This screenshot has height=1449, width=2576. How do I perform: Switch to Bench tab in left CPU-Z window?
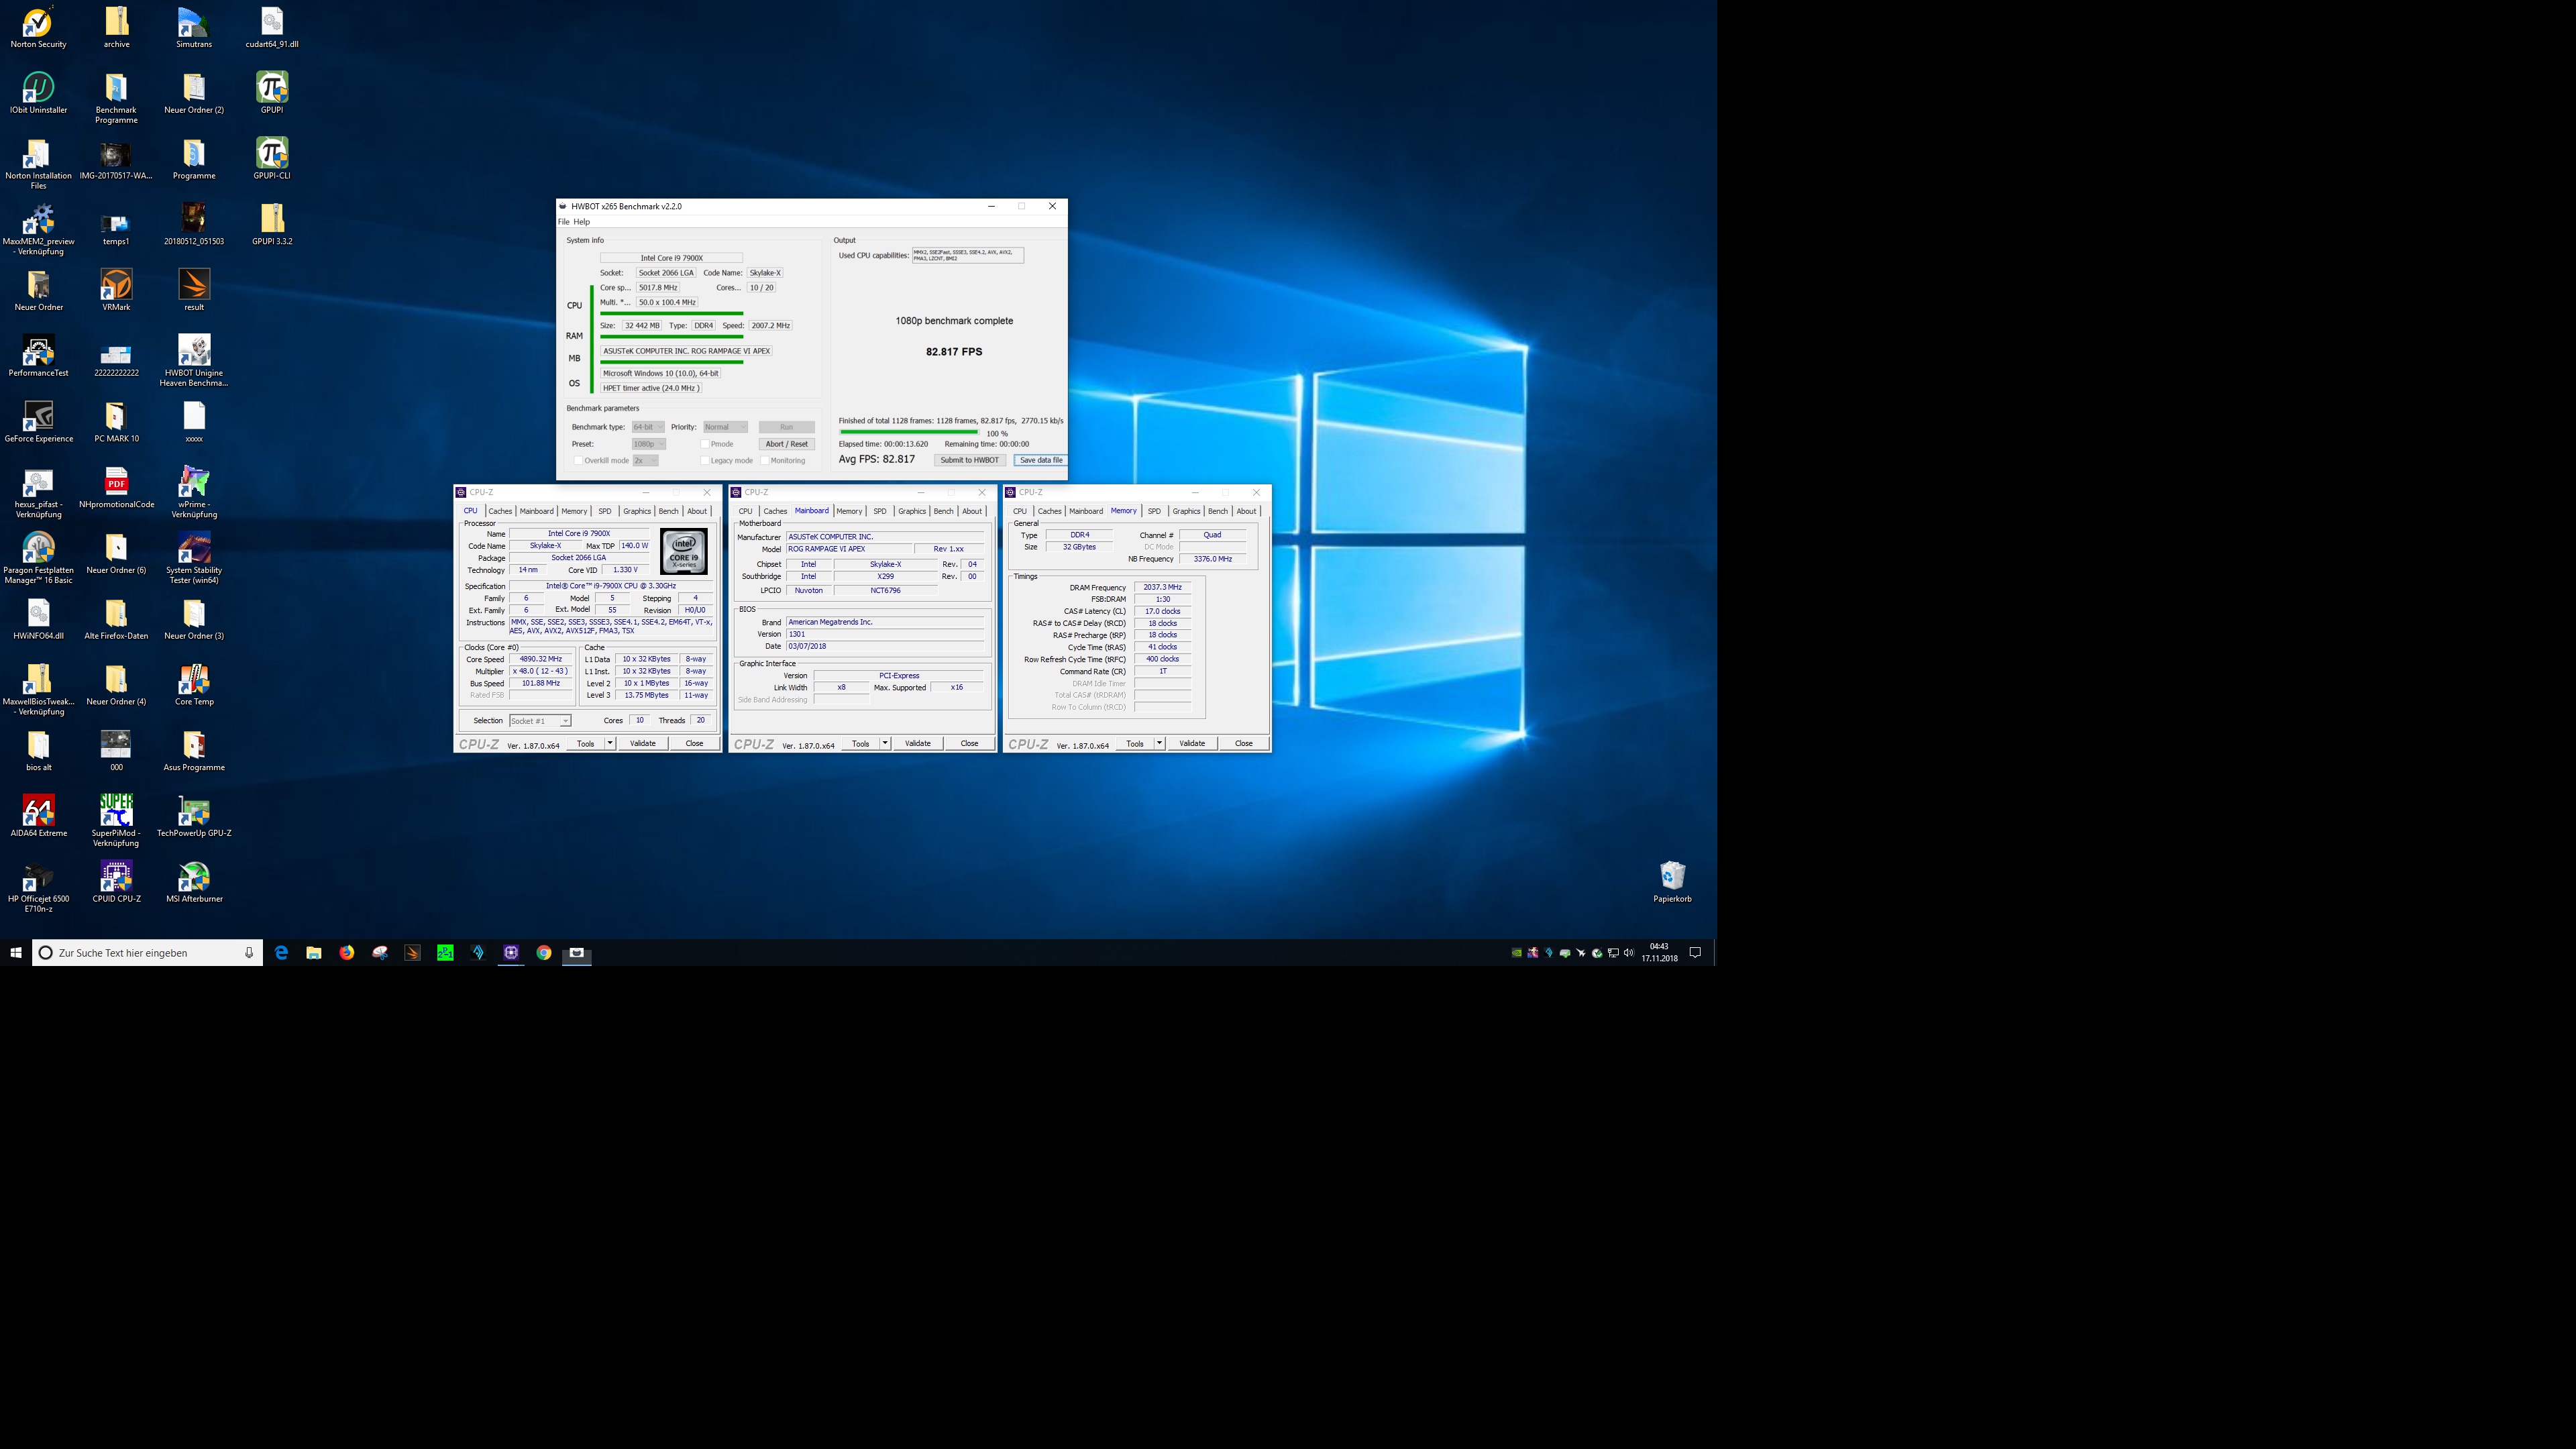[x=668, y=511]
